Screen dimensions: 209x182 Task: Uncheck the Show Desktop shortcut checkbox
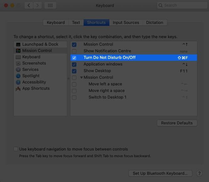tap(74, 71)
